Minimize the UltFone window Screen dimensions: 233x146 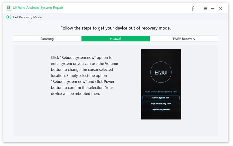coord(213,8)
